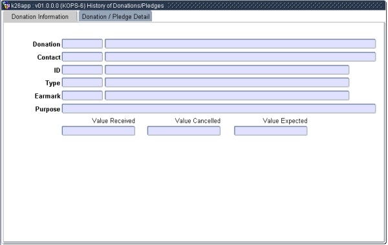The width and height of the screenshot is (388, 245).
Task: Click the Value Expected label
Action: click(285, 121)
